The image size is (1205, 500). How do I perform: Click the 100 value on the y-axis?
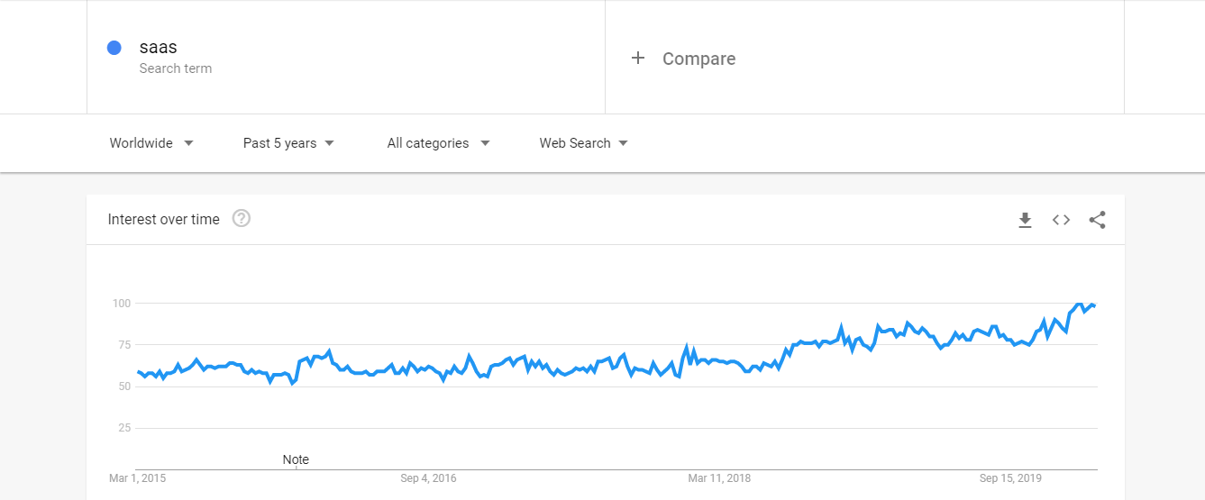coord(122,303)
